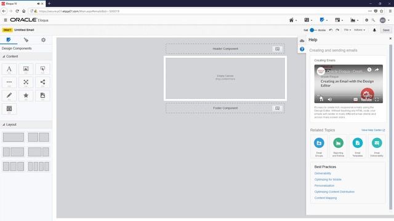Select the Cloud Content code-window component
394x221 pixels.
coord(9,109)
